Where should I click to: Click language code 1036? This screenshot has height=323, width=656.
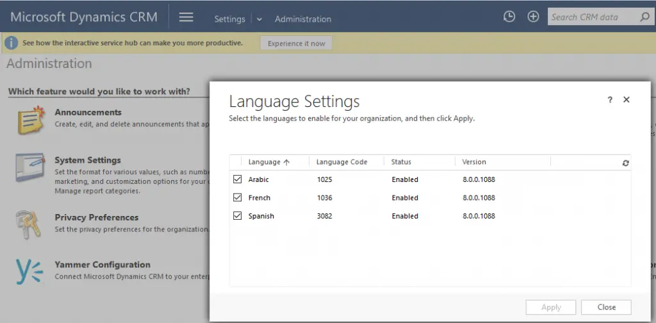tap(325, 198)
